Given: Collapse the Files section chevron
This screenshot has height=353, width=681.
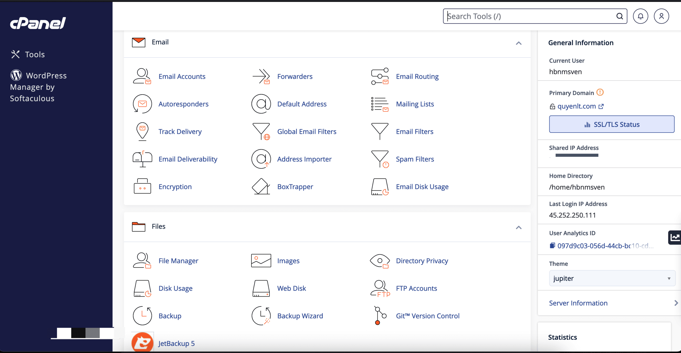Looking at the screenshot, I should (x=518, y=228).
